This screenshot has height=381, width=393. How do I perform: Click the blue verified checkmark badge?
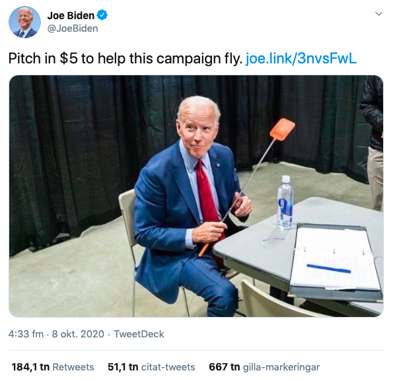102,15
